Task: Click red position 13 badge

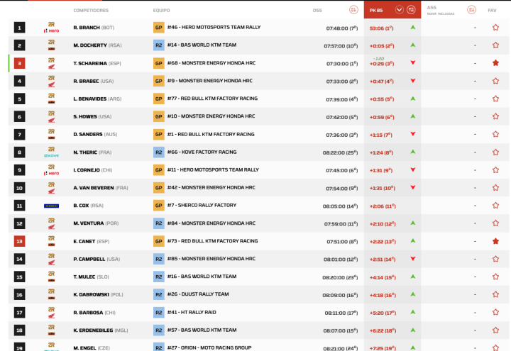Action: pos(20,241)
